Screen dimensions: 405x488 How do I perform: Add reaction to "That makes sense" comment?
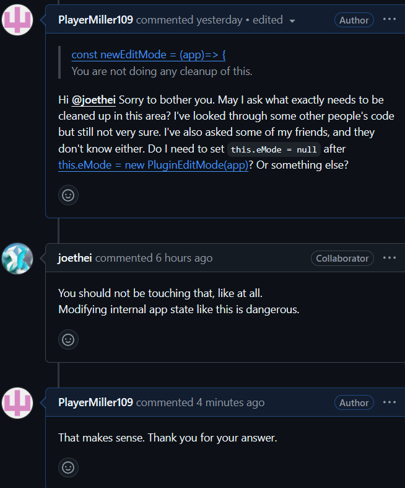tap(68, 468)
